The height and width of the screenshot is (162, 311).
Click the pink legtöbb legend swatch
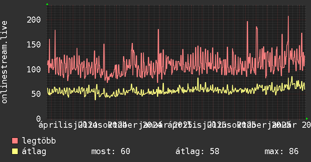pyautogui.click(x=15, y=141)
